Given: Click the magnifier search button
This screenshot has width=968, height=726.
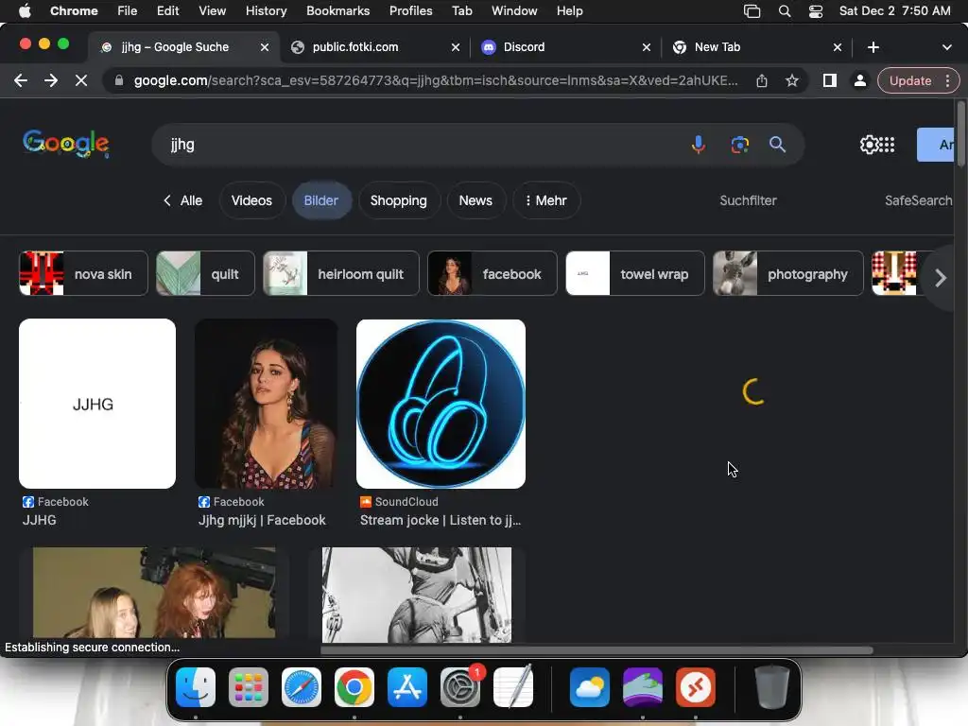Looking at the screenshot, I should pos(777,145).
